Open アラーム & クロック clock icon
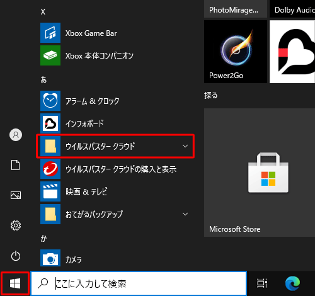This screenshot has height=296, width=315. point(50,101)
